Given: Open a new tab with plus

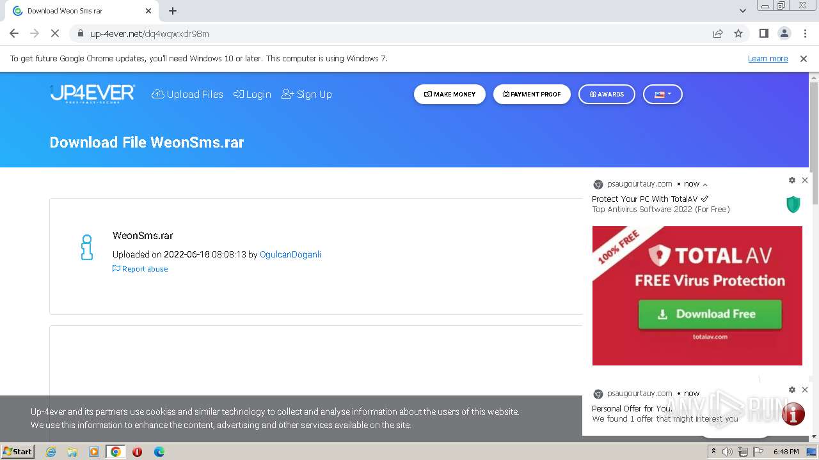Looking at the screenshot, I should (x=173, y=11).
